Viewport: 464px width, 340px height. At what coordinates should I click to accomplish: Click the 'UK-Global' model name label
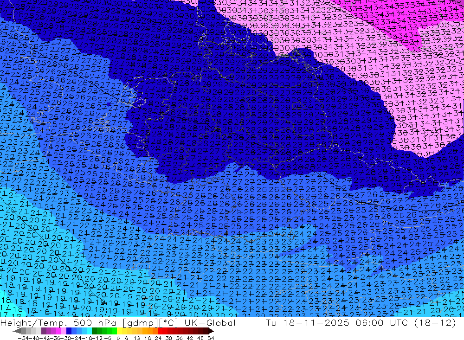tap(210, 322)
